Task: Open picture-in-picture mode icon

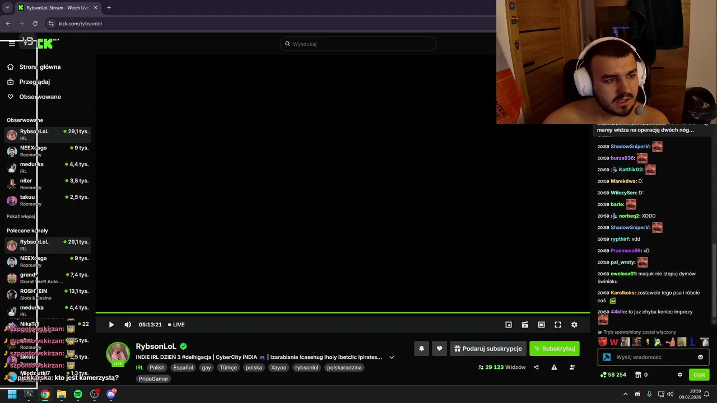Action: coord(509,325)
